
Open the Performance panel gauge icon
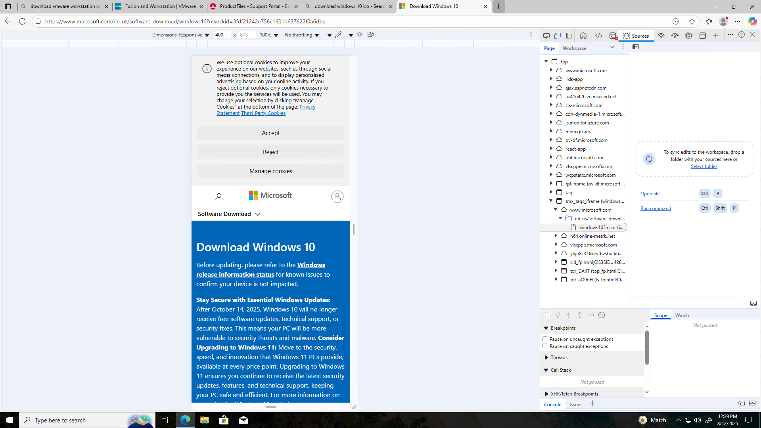675,36
